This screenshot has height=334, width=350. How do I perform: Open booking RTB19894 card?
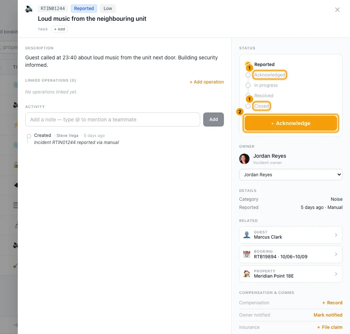(291, 255)
